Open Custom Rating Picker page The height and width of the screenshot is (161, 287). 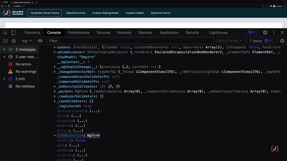tap(105, 13)
